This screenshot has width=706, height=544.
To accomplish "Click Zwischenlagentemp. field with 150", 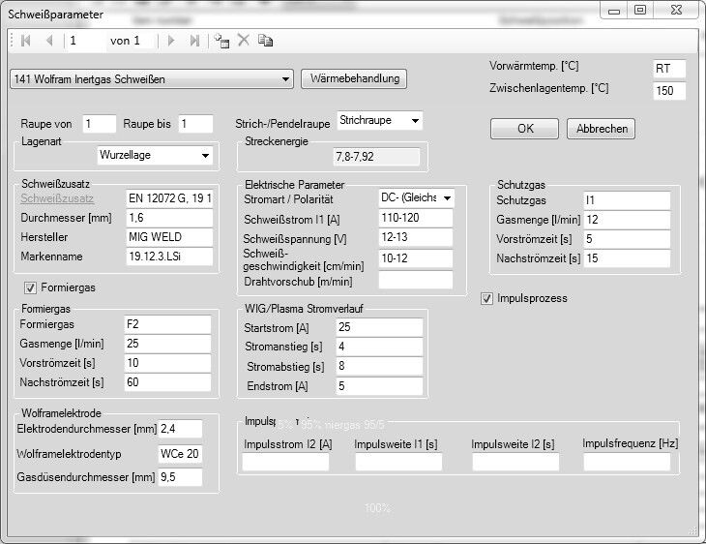I will click(669, 91).
